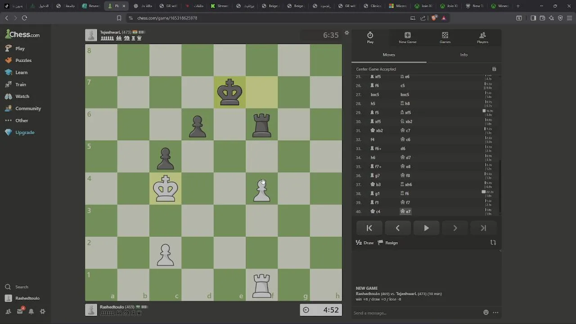
Task: Click the white king on c4
Action: tap(165, 189)
